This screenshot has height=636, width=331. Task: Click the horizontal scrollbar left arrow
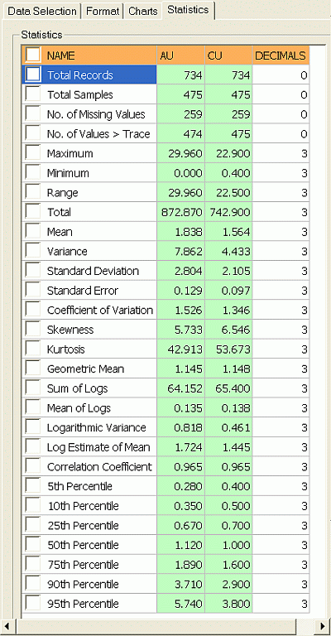[7, 625]
